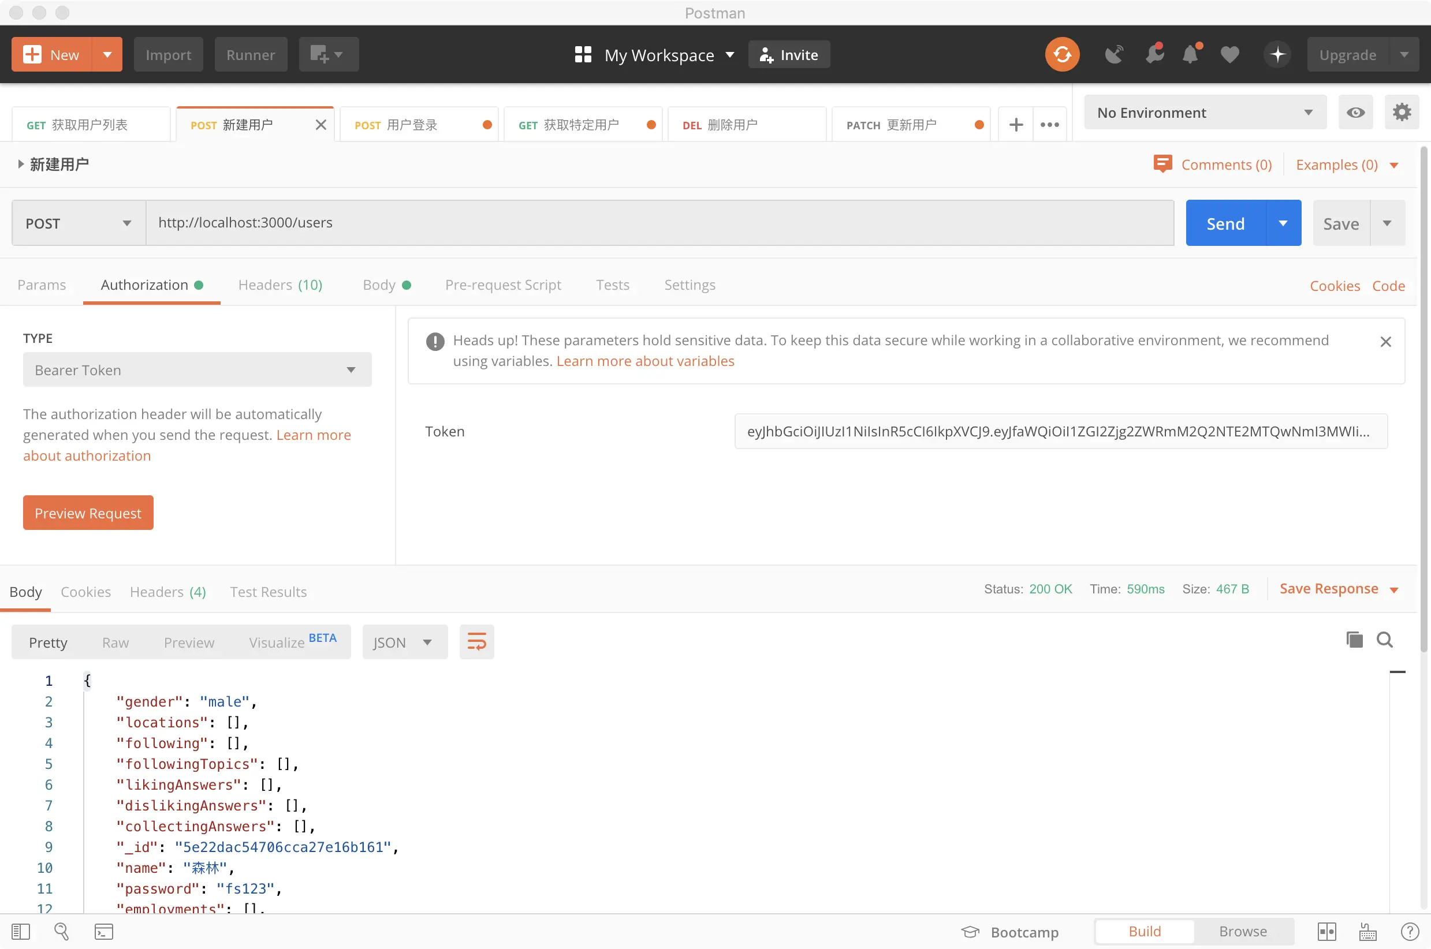Open the notifications bell icon
The height and width of the screenshot is (949, 1431).
click(x=1190, y=54)
